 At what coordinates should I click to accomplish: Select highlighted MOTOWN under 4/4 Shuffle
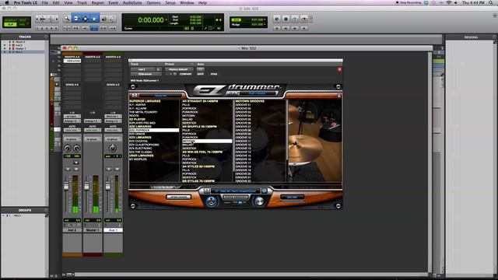(x=207, y=141)
